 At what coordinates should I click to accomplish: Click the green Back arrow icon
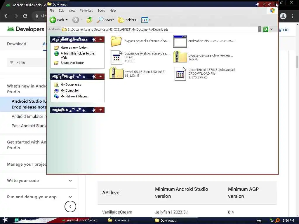[x=53, y=20]
